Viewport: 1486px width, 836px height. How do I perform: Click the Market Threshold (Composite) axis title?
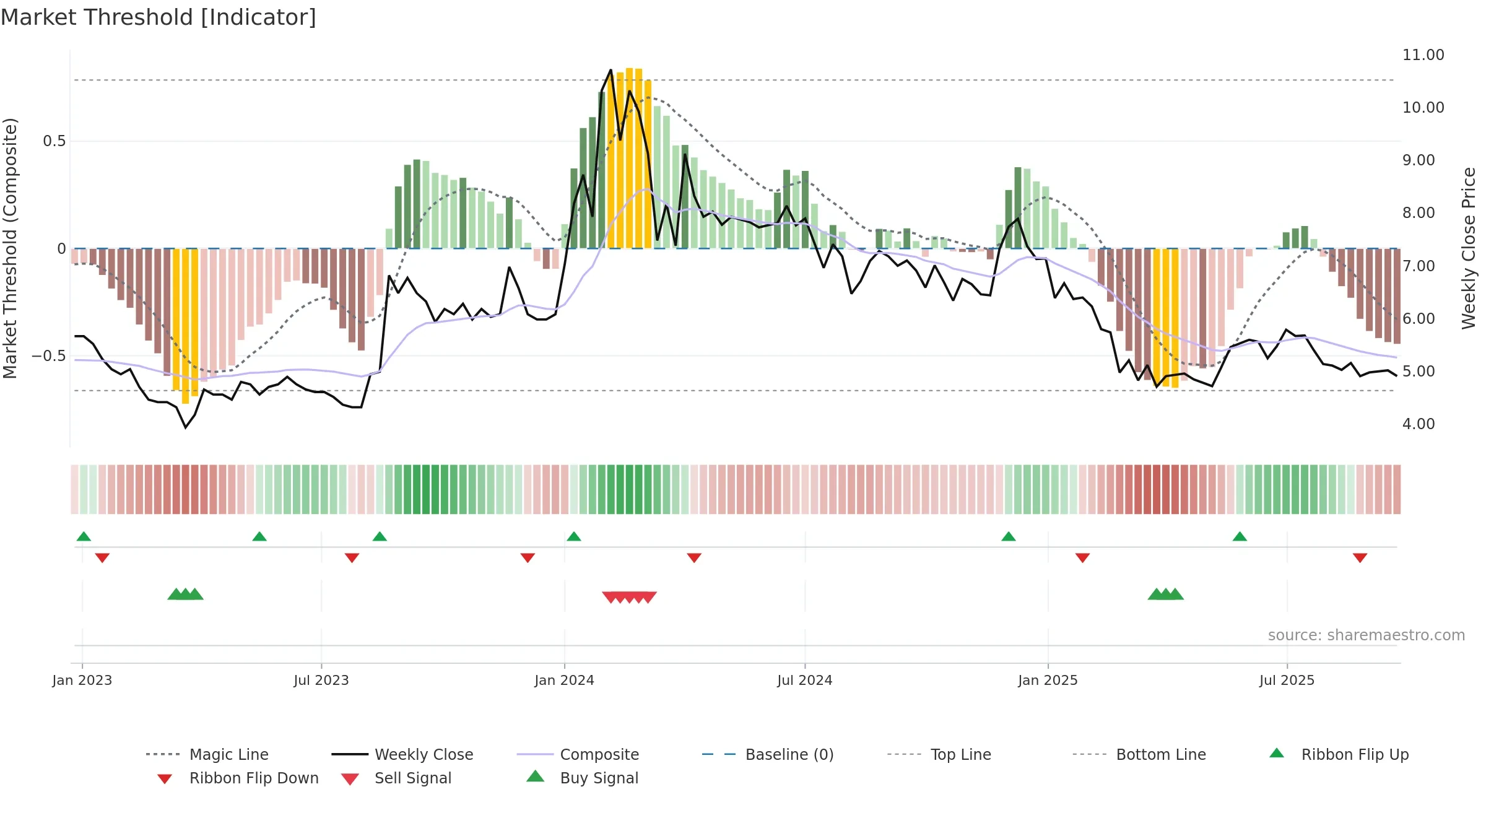click(10, 248)
